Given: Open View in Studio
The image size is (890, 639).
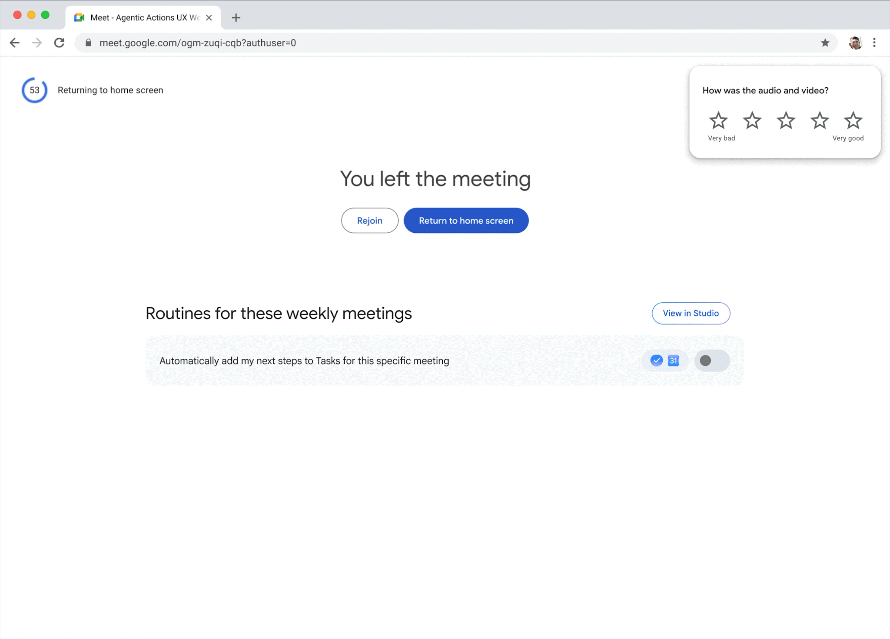Looking at the screenshot, I should (x=691, y=313).
